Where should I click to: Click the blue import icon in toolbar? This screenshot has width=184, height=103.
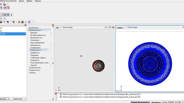coord(8,22)
